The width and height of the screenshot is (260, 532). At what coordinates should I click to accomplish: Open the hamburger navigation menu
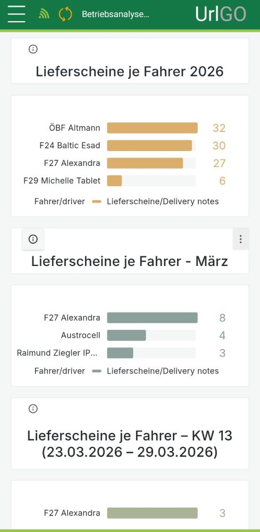click(16, 14)
